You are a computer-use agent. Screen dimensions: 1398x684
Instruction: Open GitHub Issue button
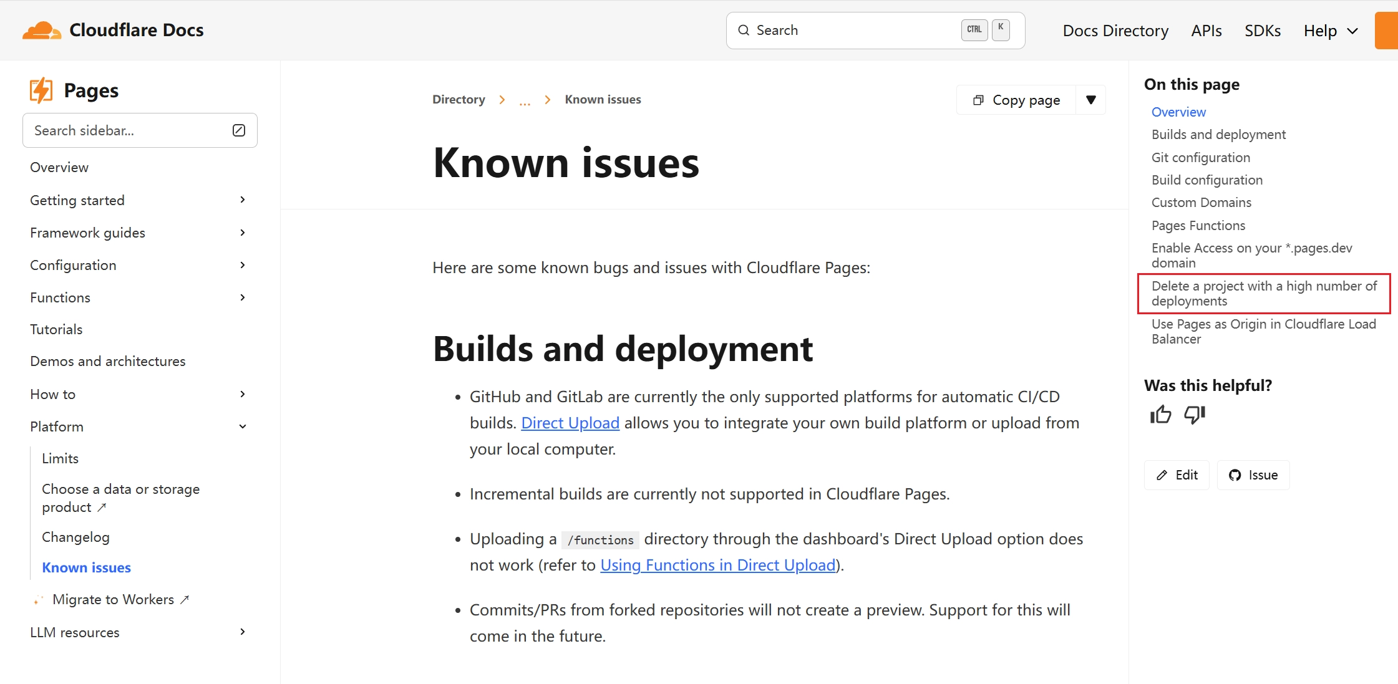1253,475
